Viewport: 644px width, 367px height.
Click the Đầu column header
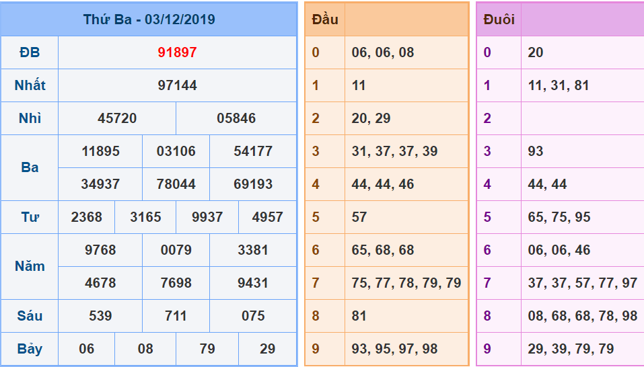coord(325,19)
